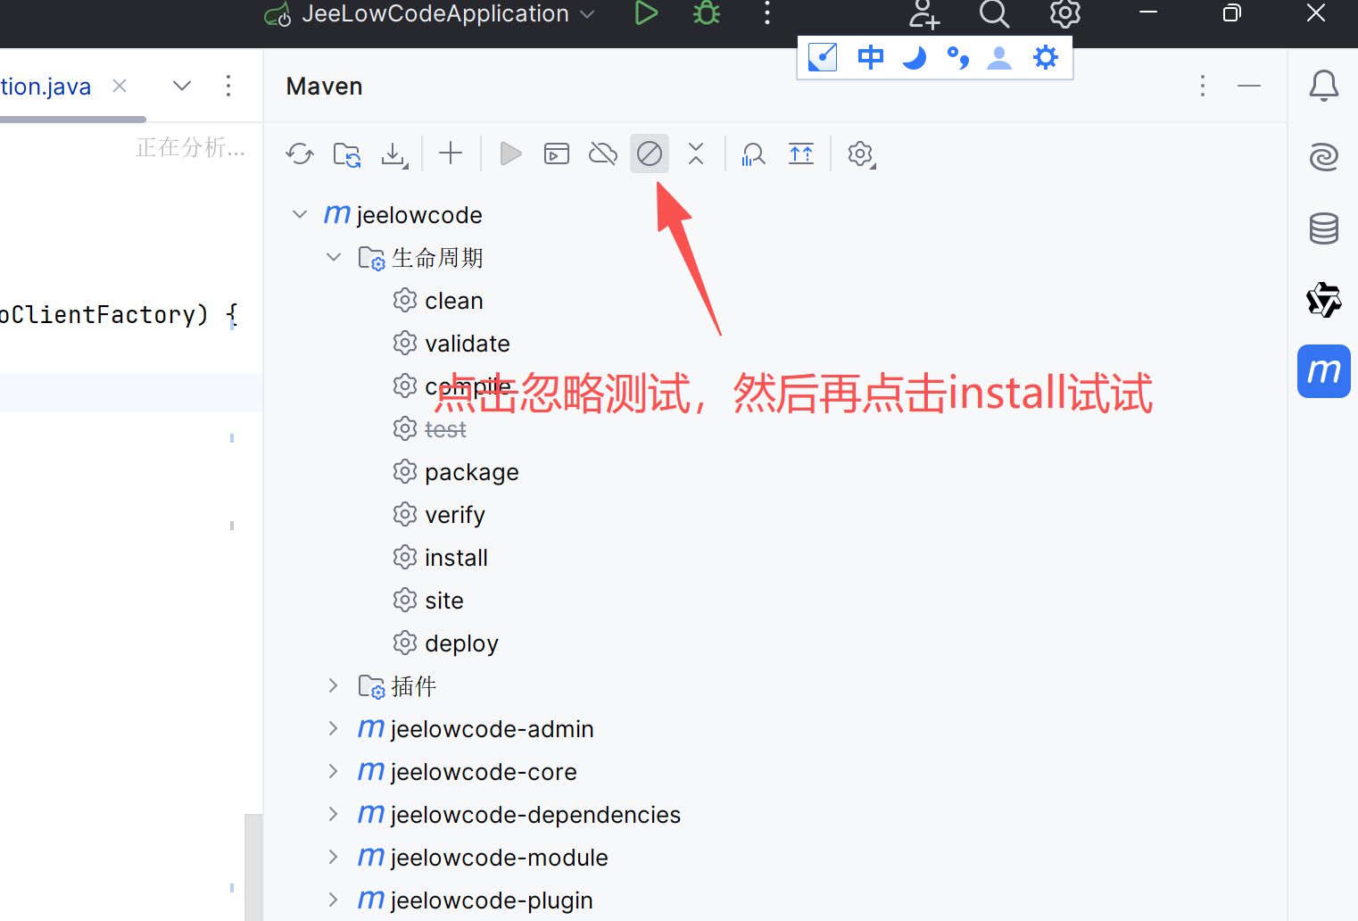Collapse all Maven tree nodes

click(696, 153)
